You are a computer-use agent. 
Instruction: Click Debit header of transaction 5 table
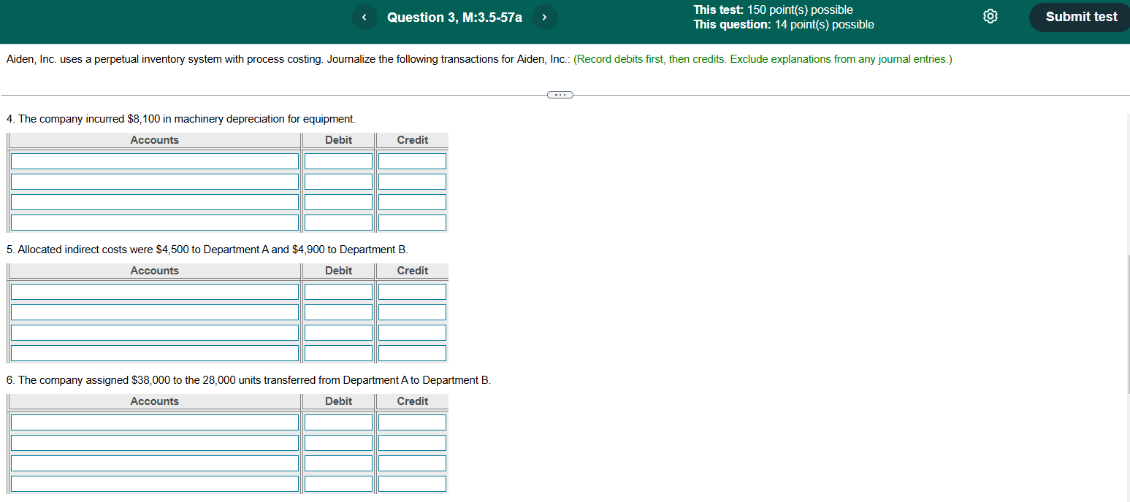tap(338, 271)
